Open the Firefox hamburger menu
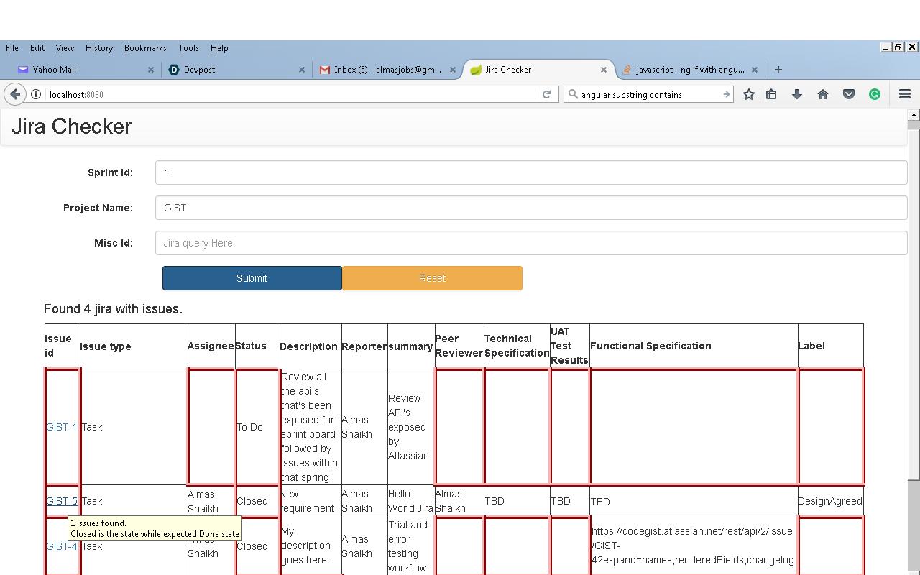 click(x=905, y=94)
